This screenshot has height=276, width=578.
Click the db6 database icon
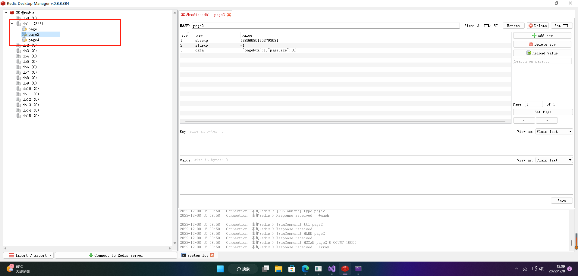point(18,67)
